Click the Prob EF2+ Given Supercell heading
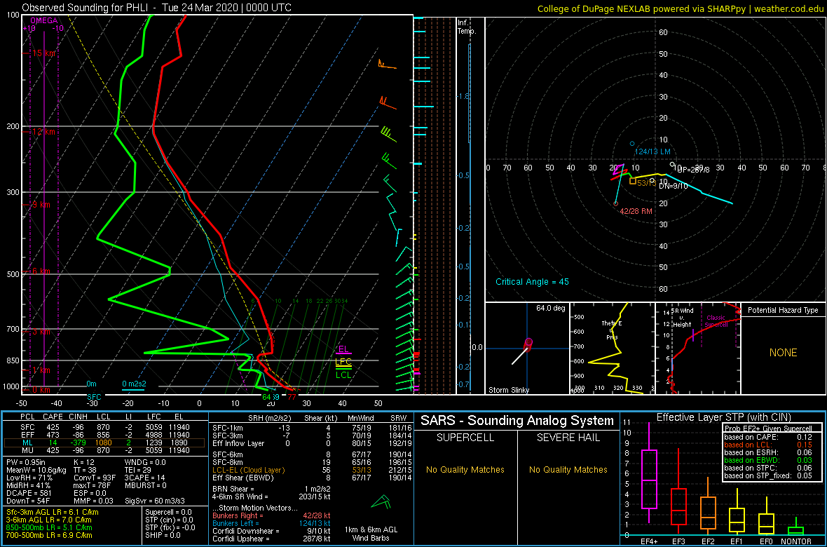Screen dimensions: 827x547 [768, 428]
